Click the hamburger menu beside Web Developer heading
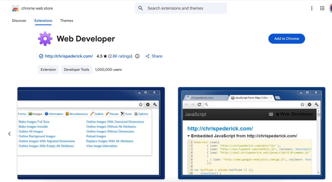 [271, 114]
